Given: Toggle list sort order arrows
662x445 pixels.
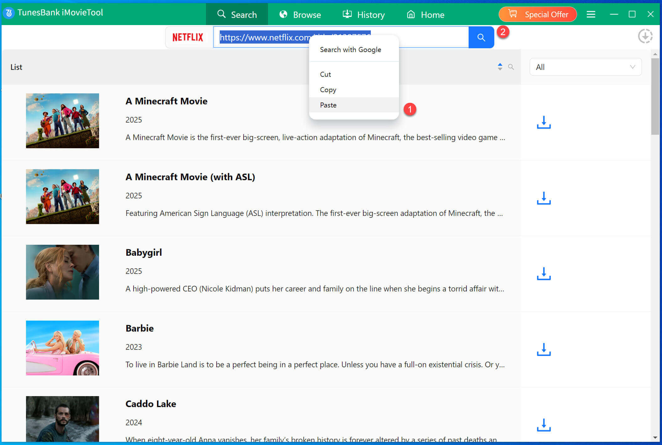Looking at the screenshot, I should tap(500, 67).
